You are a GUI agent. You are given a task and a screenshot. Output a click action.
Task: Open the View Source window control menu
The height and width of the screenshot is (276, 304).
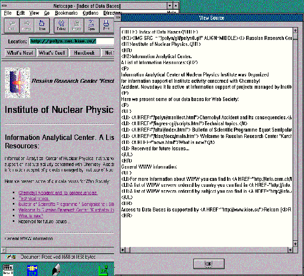(118, 18)
